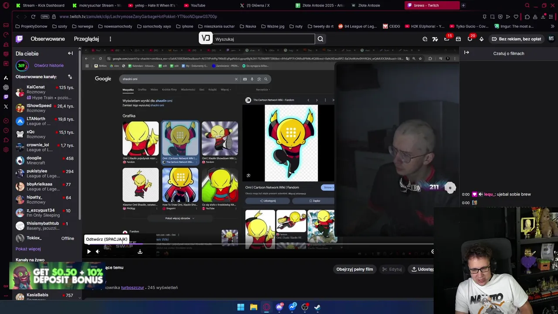The image size is (558, 314).
Task: Open the bits diamond icon
Action: tap(481, 39)
